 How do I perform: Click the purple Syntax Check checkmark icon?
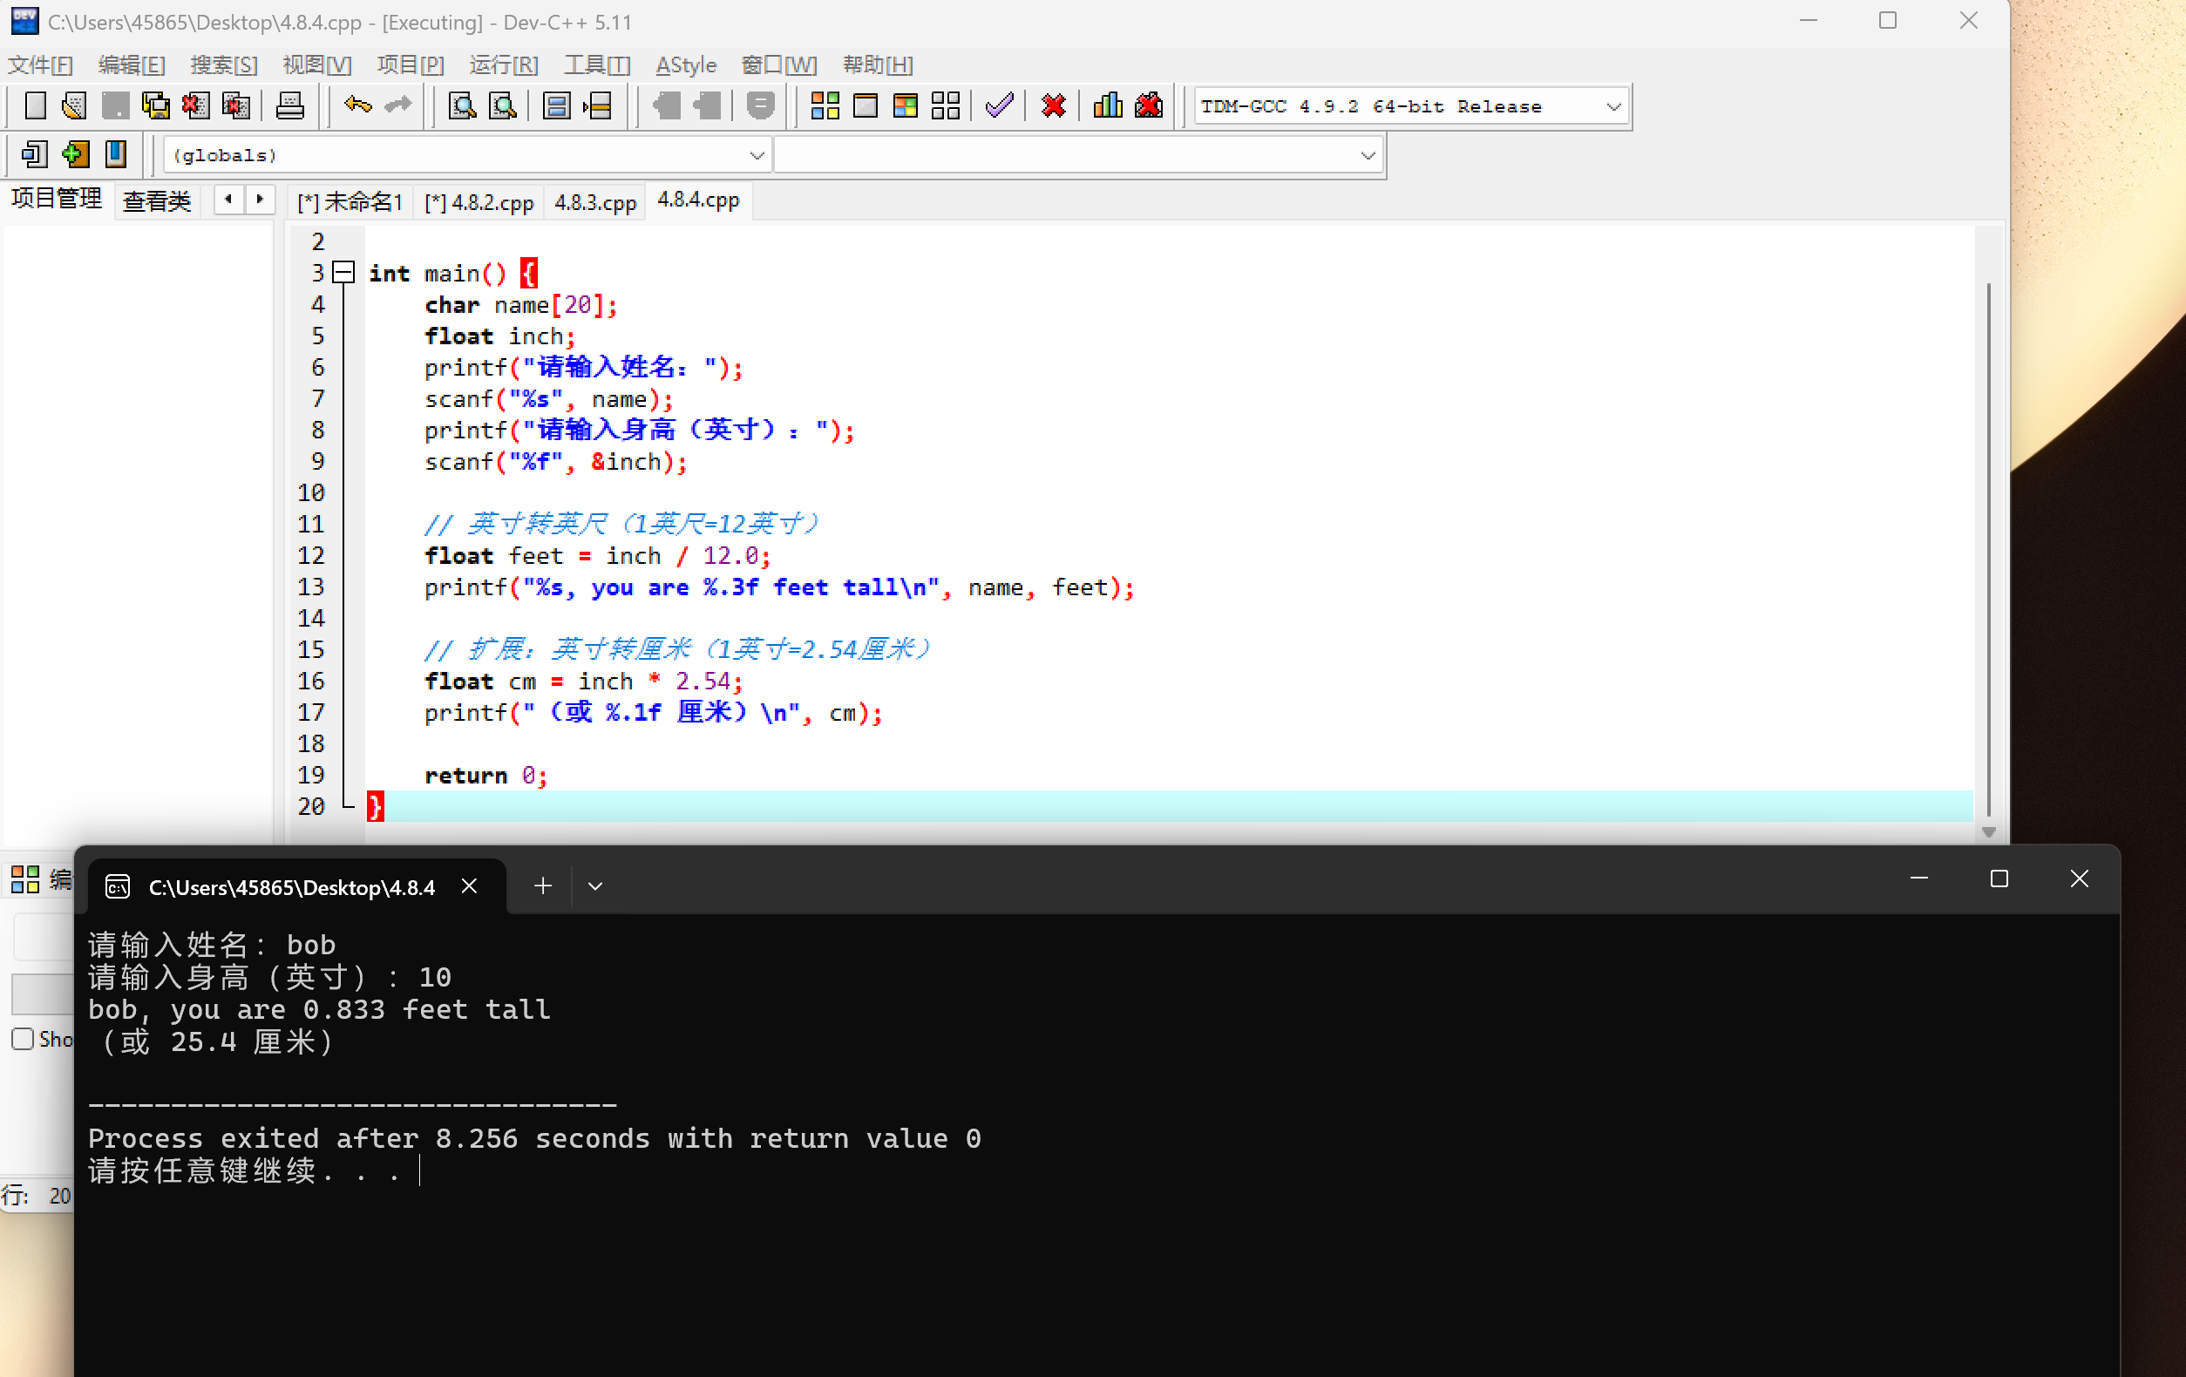click(999, 106)
